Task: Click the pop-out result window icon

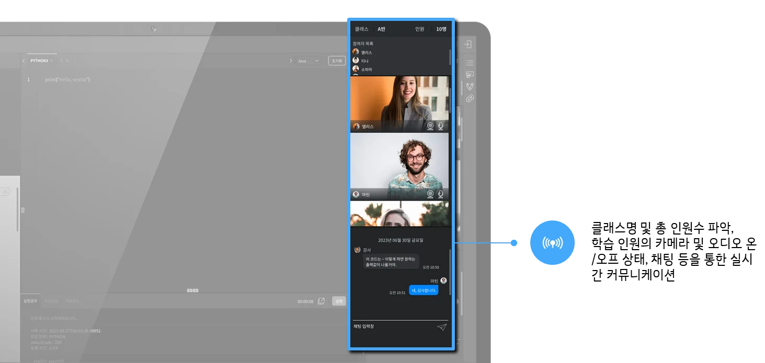Action: 322,301
